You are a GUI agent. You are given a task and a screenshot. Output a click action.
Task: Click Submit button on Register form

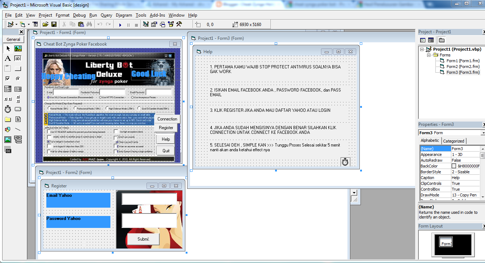(143, 239)
